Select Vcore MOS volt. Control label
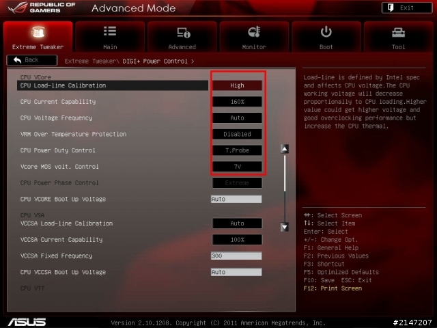 59,167
